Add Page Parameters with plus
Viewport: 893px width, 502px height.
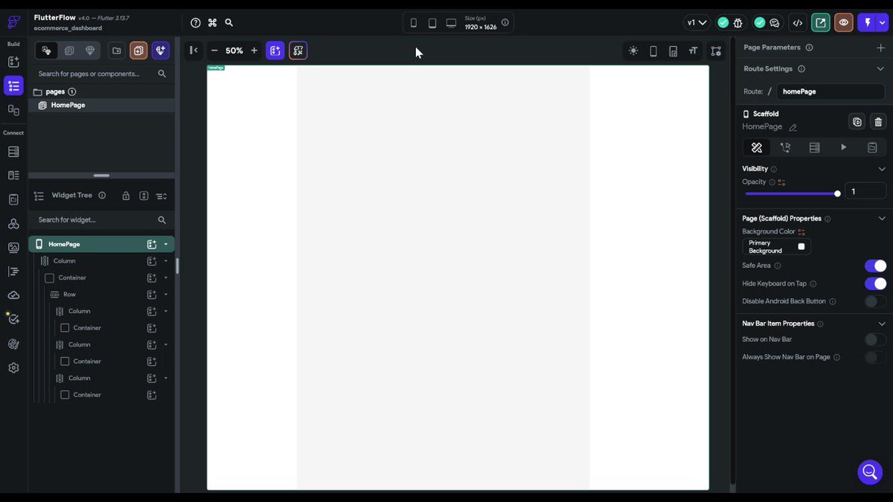881,48
